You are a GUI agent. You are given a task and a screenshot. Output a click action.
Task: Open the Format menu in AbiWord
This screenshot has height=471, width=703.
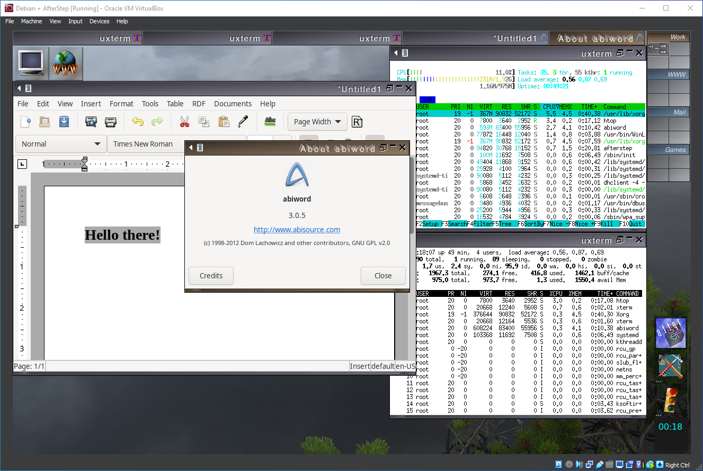121,104
